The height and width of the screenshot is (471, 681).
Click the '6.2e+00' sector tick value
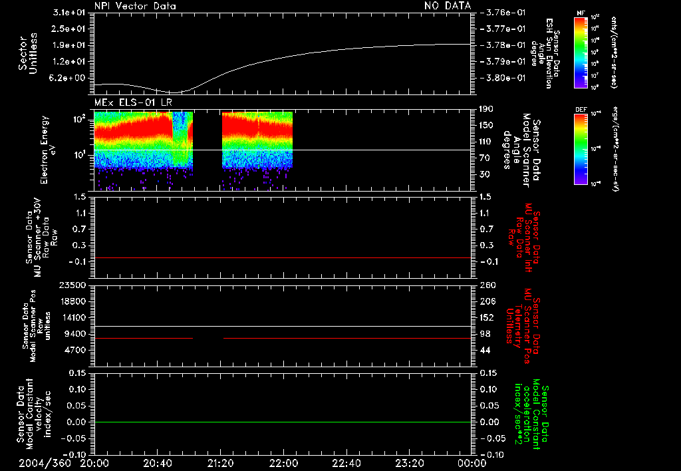68,78
